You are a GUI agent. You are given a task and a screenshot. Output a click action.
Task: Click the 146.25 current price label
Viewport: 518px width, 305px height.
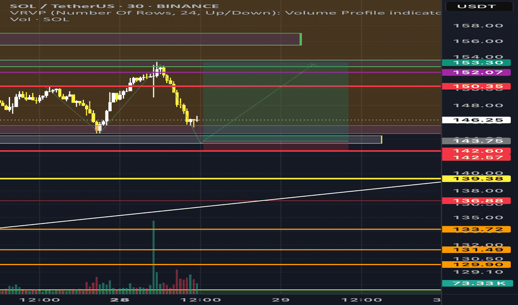click(x=476, y=120)
